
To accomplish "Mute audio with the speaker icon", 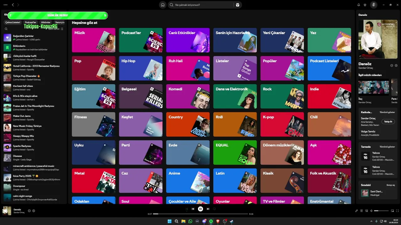I will pos(372,211).
